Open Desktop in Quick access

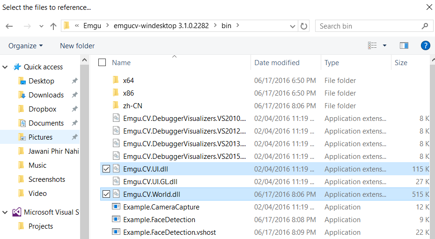[41, 81]
